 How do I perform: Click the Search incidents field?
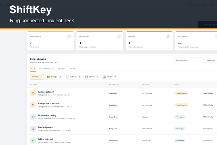[x=189, y=60]
